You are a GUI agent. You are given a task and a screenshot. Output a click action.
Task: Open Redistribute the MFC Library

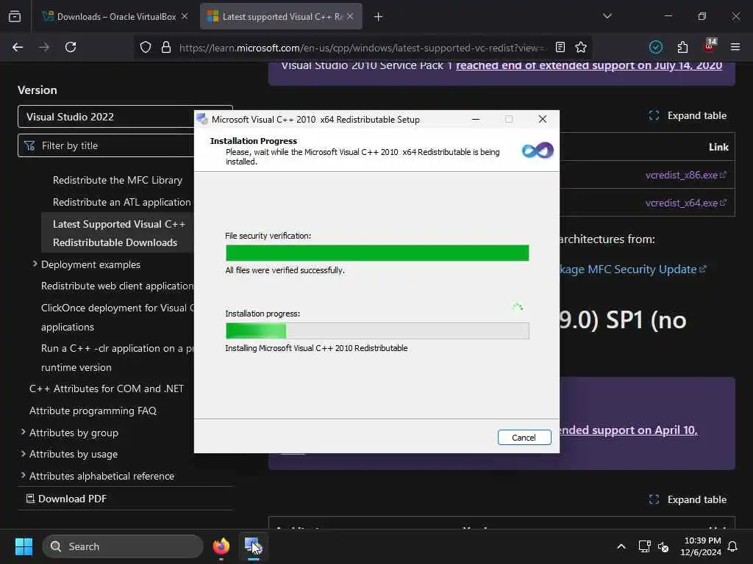pyautogui.click(x=118, y=181)
